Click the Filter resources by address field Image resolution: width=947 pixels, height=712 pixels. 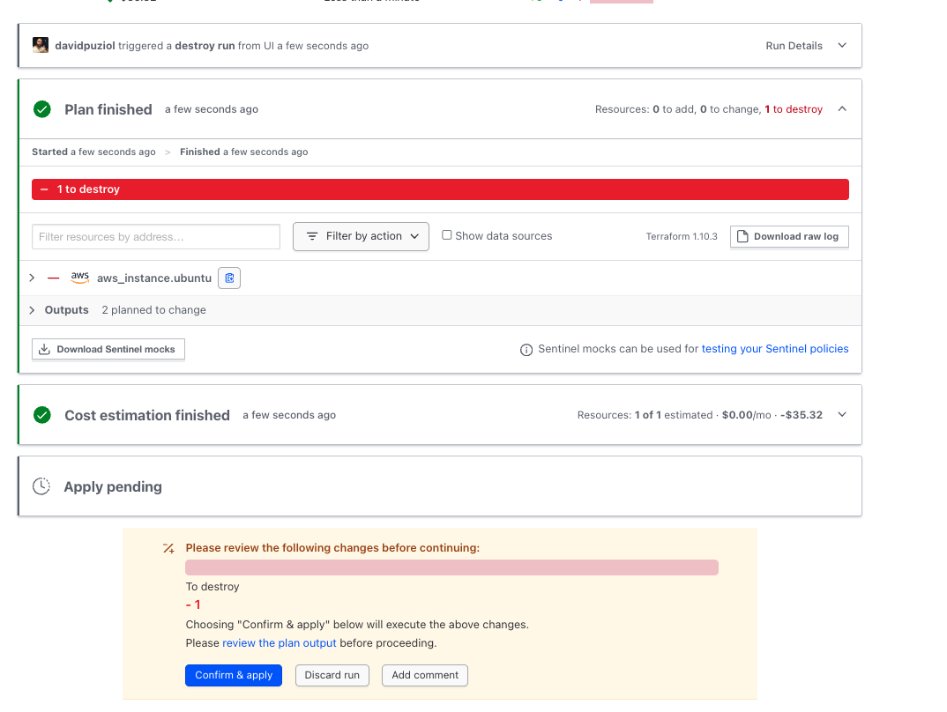pos(156,237)
